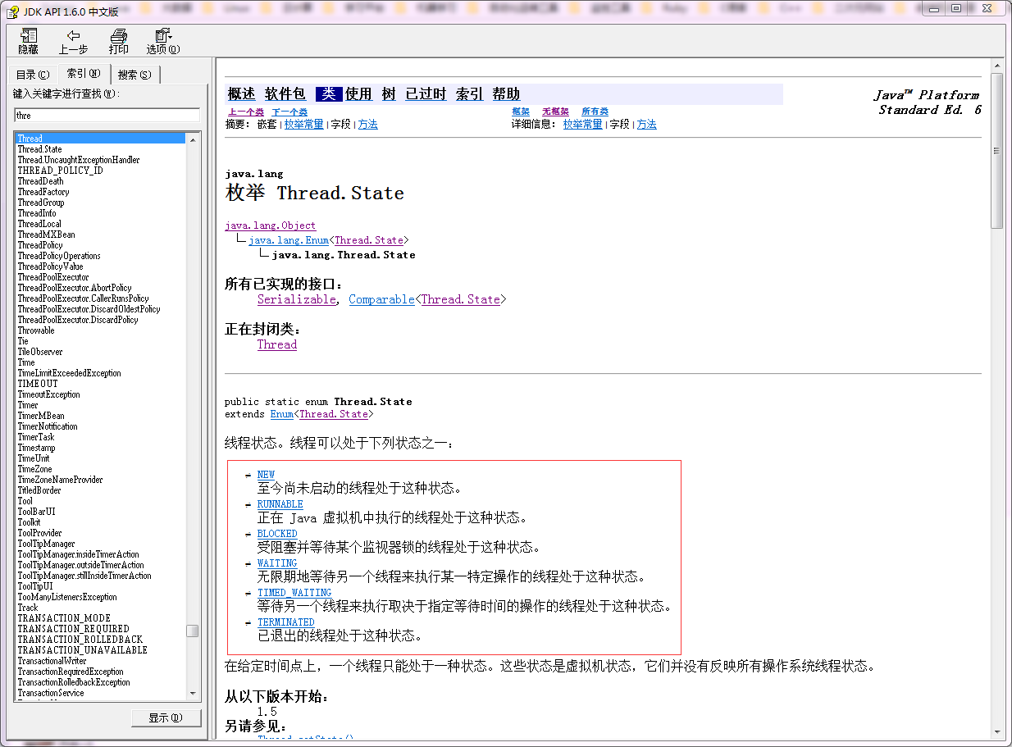Open the Deprecated (已过时) navigation link
Viewport: 1012px width, 747px height.
click(426, 93)
